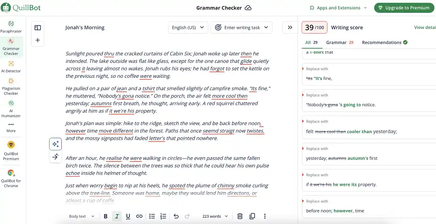
Task: Open the Plagiarism Checker tool
Action: [x=11, y=87]
